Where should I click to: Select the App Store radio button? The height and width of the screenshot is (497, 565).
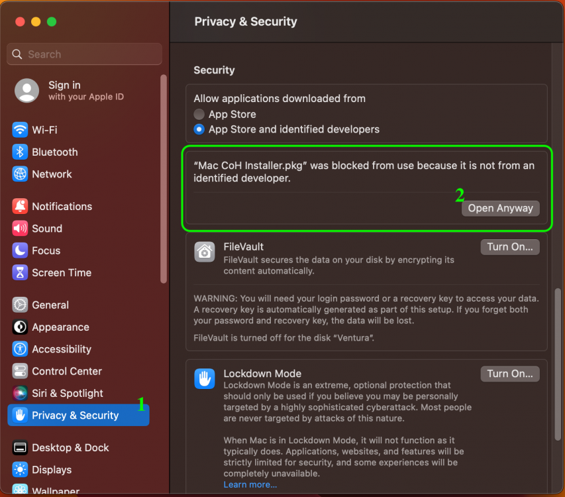[x=199, y=114]
